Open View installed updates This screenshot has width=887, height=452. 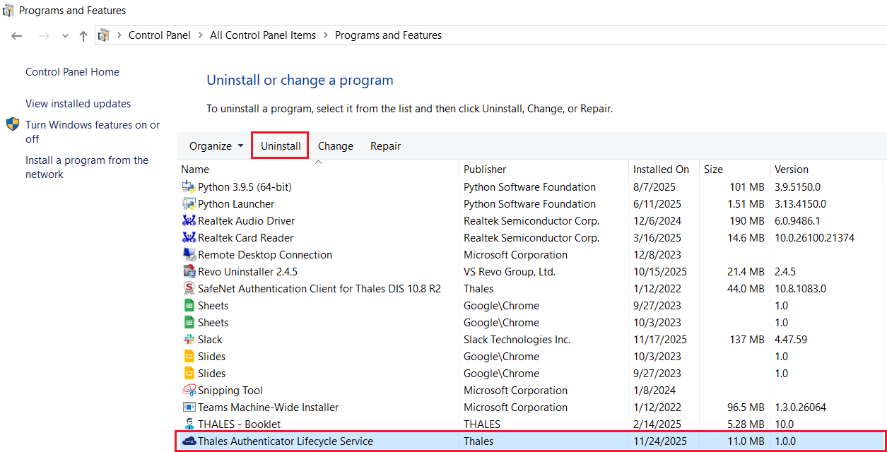(78, 103)
